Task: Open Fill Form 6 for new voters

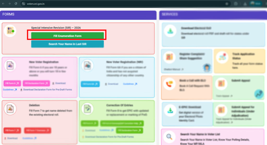Action: [x=12, y=83]
